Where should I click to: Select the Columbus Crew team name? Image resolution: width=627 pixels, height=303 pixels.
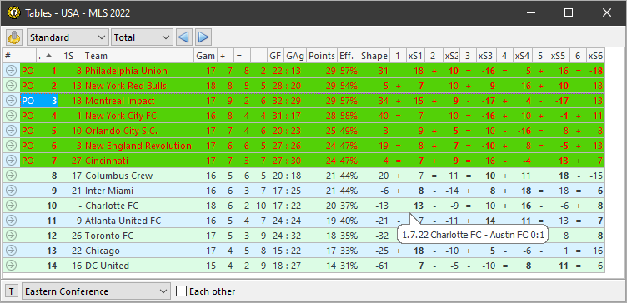(118, 176)
